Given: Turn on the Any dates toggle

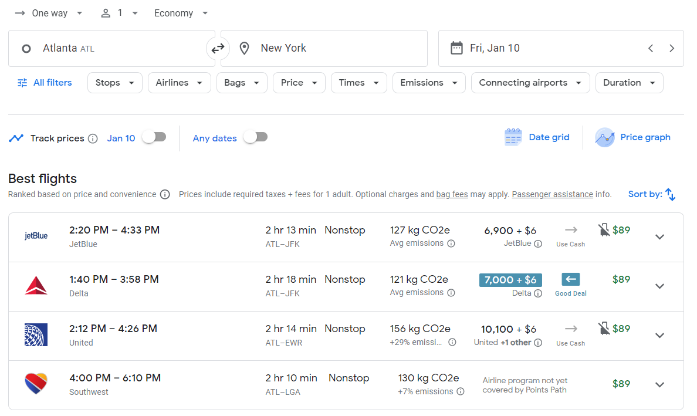Looking at the screenshot, I should 255,136.
